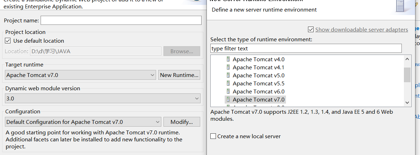Click server icon beside Apache Tomcat v7.0
Screen dimensions: 420x155
(x=228, y=99)
